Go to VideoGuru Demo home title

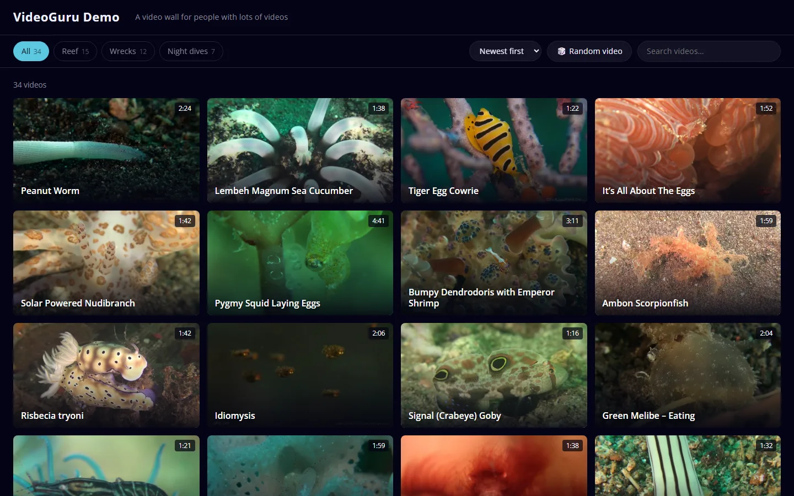pyautogui.click(x=66, y=17)
